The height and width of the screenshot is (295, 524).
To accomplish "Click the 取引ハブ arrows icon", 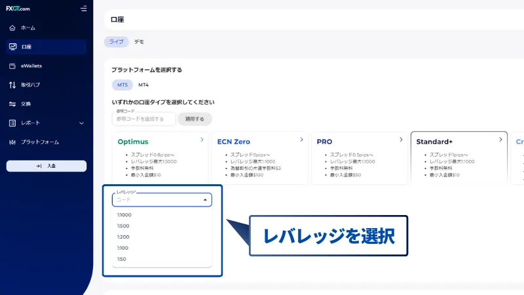I will 12,85.
